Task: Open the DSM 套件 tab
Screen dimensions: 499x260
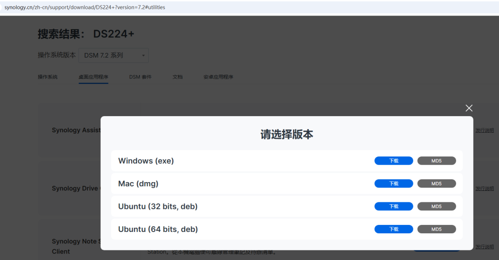Action: 140,77
